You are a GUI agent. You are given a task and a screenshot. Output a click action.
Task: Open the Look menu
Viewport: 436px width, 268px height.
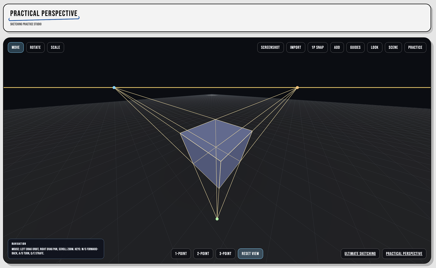click(375, 47)
